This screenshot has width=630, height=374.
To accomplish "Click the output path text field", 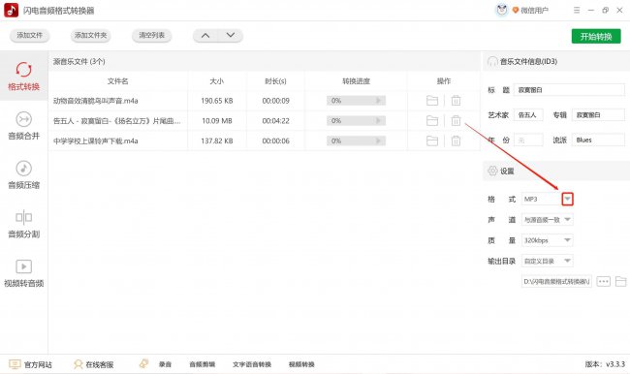I will 556,281.
